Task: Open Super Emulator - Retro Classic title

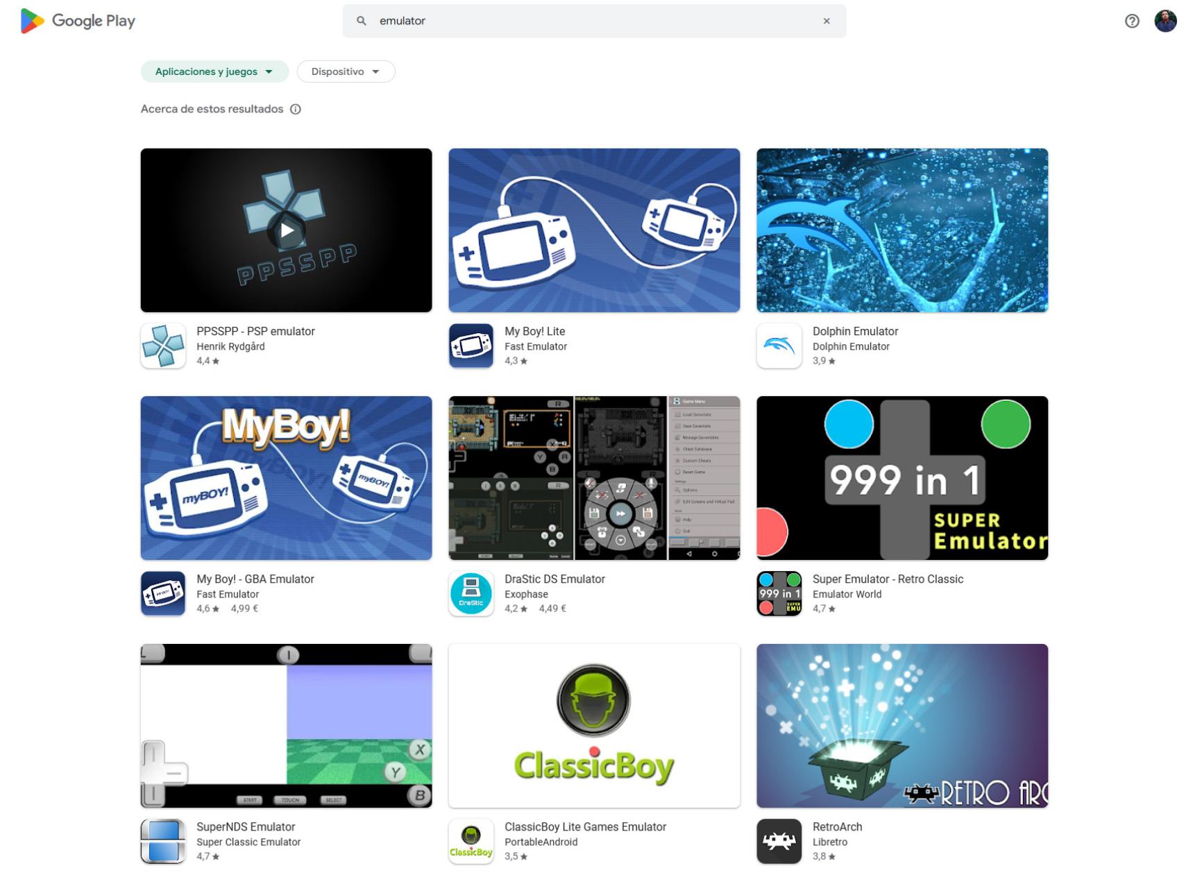Action: pyautogui.click(x=888, y=579)
